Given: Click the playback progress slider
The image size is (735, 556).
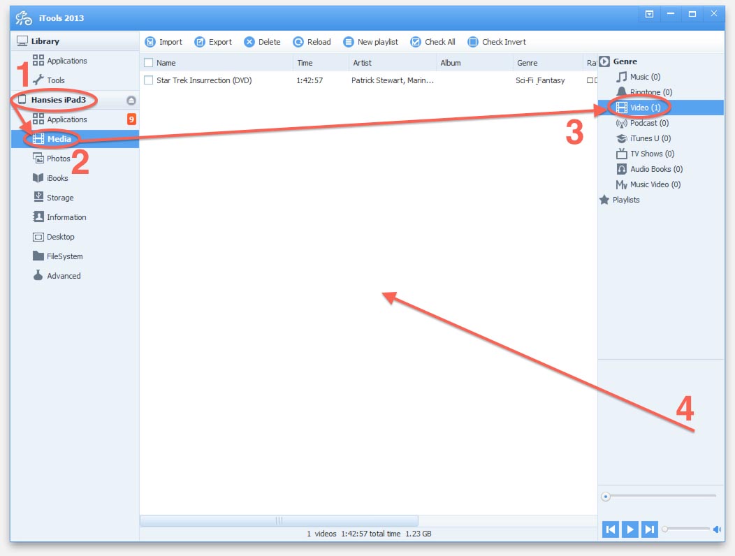Looking at the screenshot, I should pos(659,496).
